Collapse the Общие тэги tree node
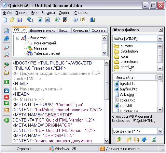The width and height of the screenshot is (166, 153). [x=18, y=38]
